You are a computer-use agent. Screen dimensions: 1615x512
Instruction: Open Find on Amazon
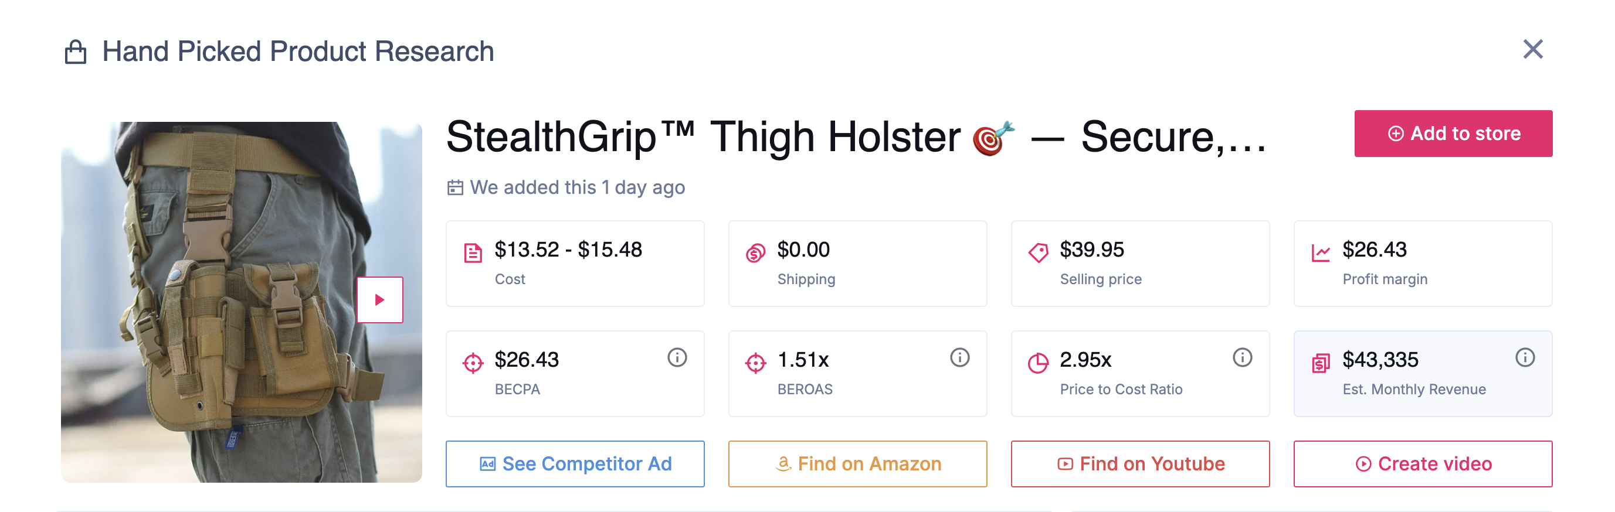point(858,463)
